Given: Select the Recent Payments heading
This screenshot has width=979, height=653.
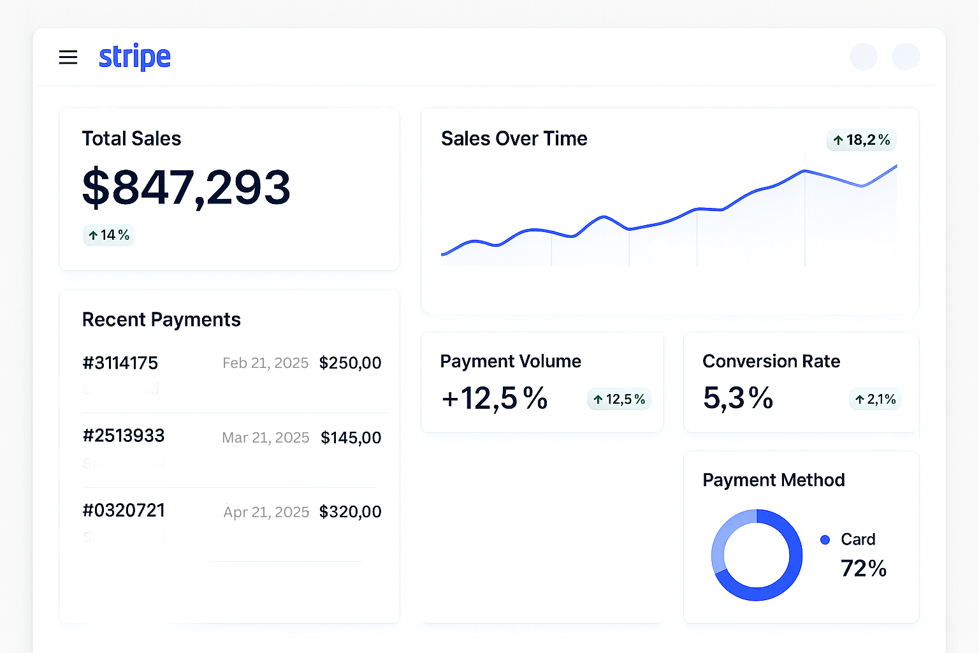Looking at the screenshot, I should (x=161, y=319).
